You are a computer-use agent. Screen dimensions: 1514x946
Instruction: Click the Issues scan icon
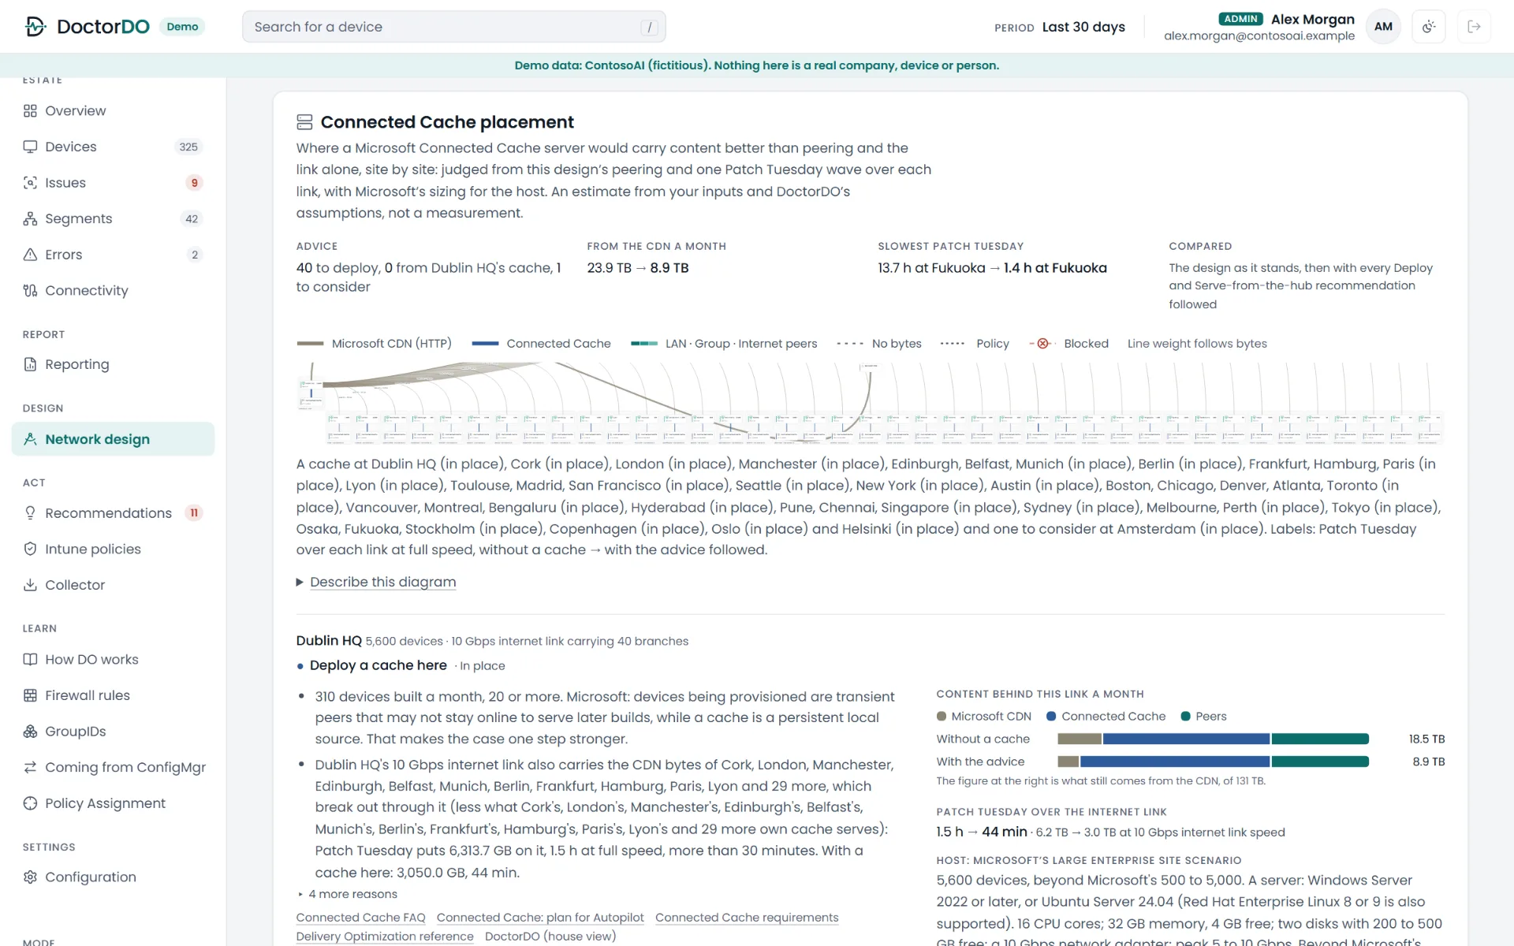pyautogui.click(x=30, y=183)
